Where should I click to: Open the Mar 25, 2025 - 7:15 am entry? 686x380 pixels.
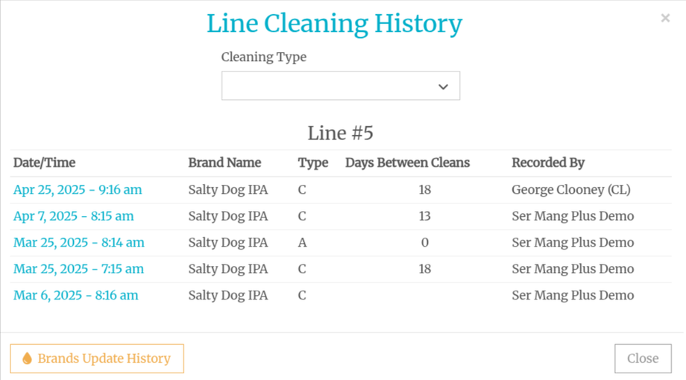pyautogui.click(x=79, y=268)
